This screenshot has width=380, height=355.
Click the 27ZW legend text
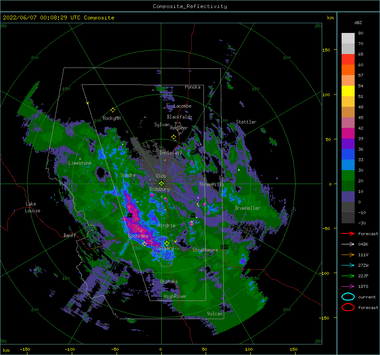point(363,266)
